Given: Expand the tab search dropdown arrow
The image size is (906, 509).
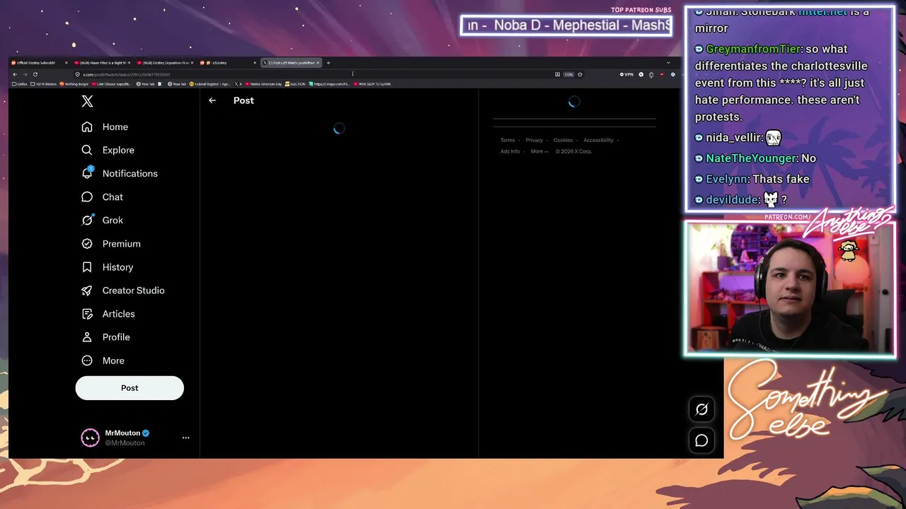Looking at the screenshot, I should (x=668, y=63).
